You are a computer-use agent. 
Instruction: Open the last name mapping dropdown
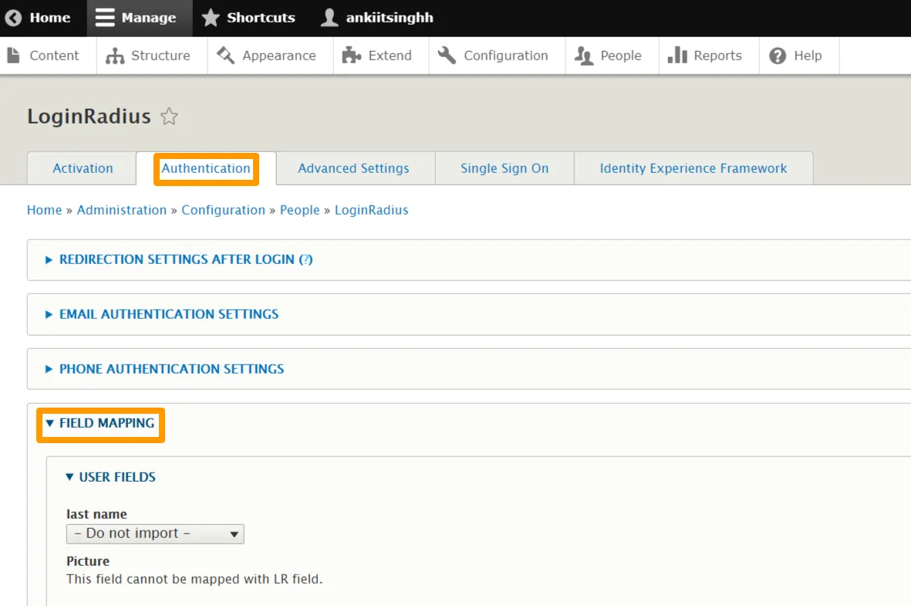click(x=155, y=533)
